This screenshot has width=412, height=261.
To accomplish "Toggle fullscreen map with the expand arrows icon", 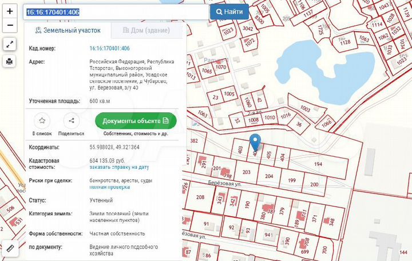I will point(10,44).
